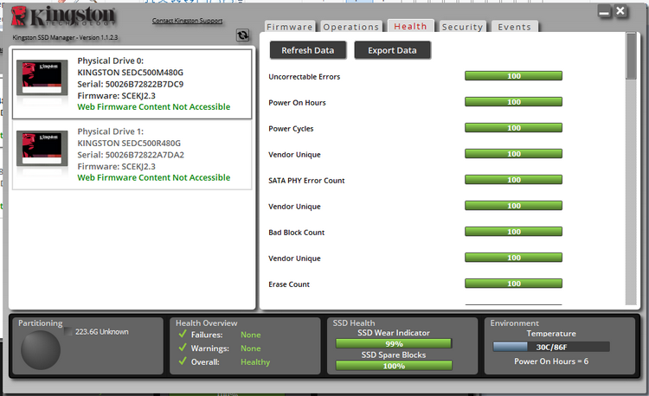Click the SATA PHY Error Count label

(x=306, y=180)
